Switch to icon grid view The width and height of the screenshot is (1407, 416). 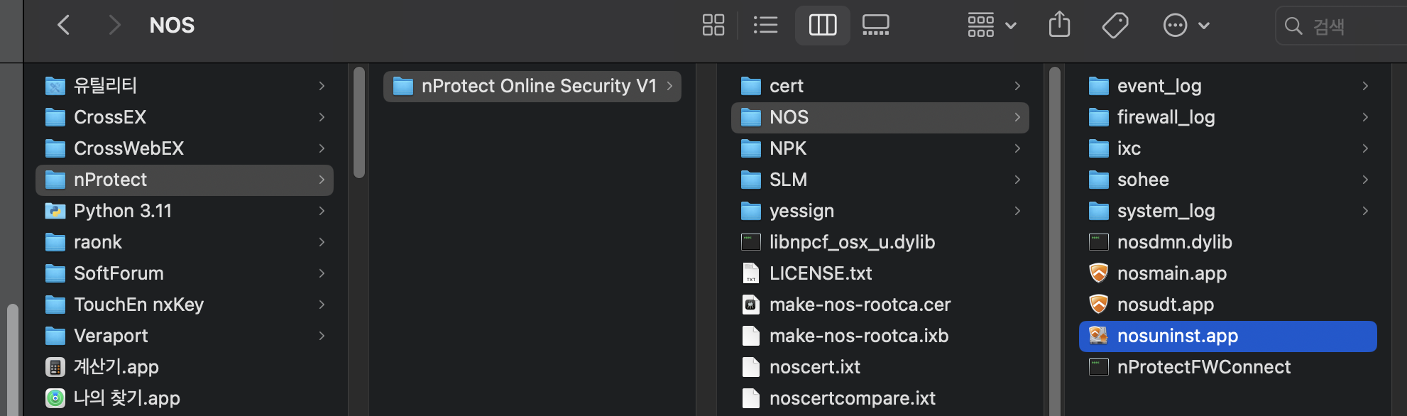pos(713,26)
